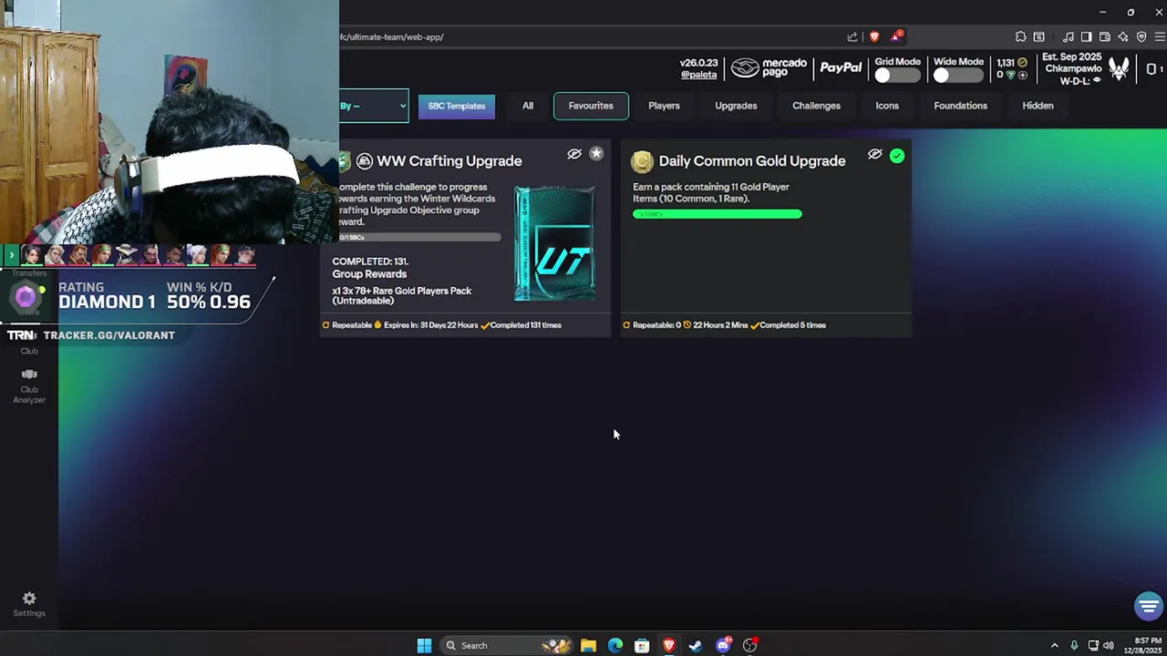
Task: Click the volume icon in system tray
Action: point(1110,646)
